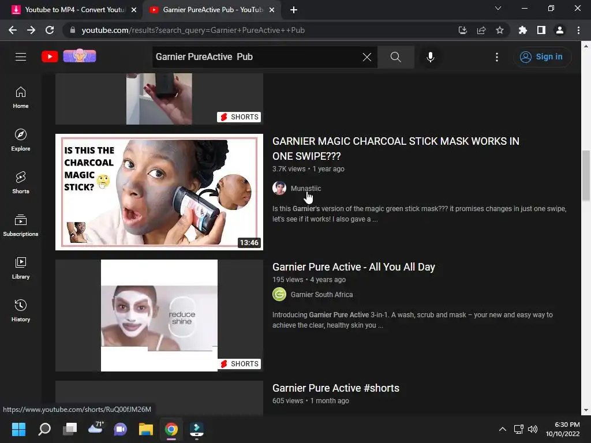591x443 pixels.
Task: Close the Garnier PureActive Pub tab
Action: click(272, 10)
